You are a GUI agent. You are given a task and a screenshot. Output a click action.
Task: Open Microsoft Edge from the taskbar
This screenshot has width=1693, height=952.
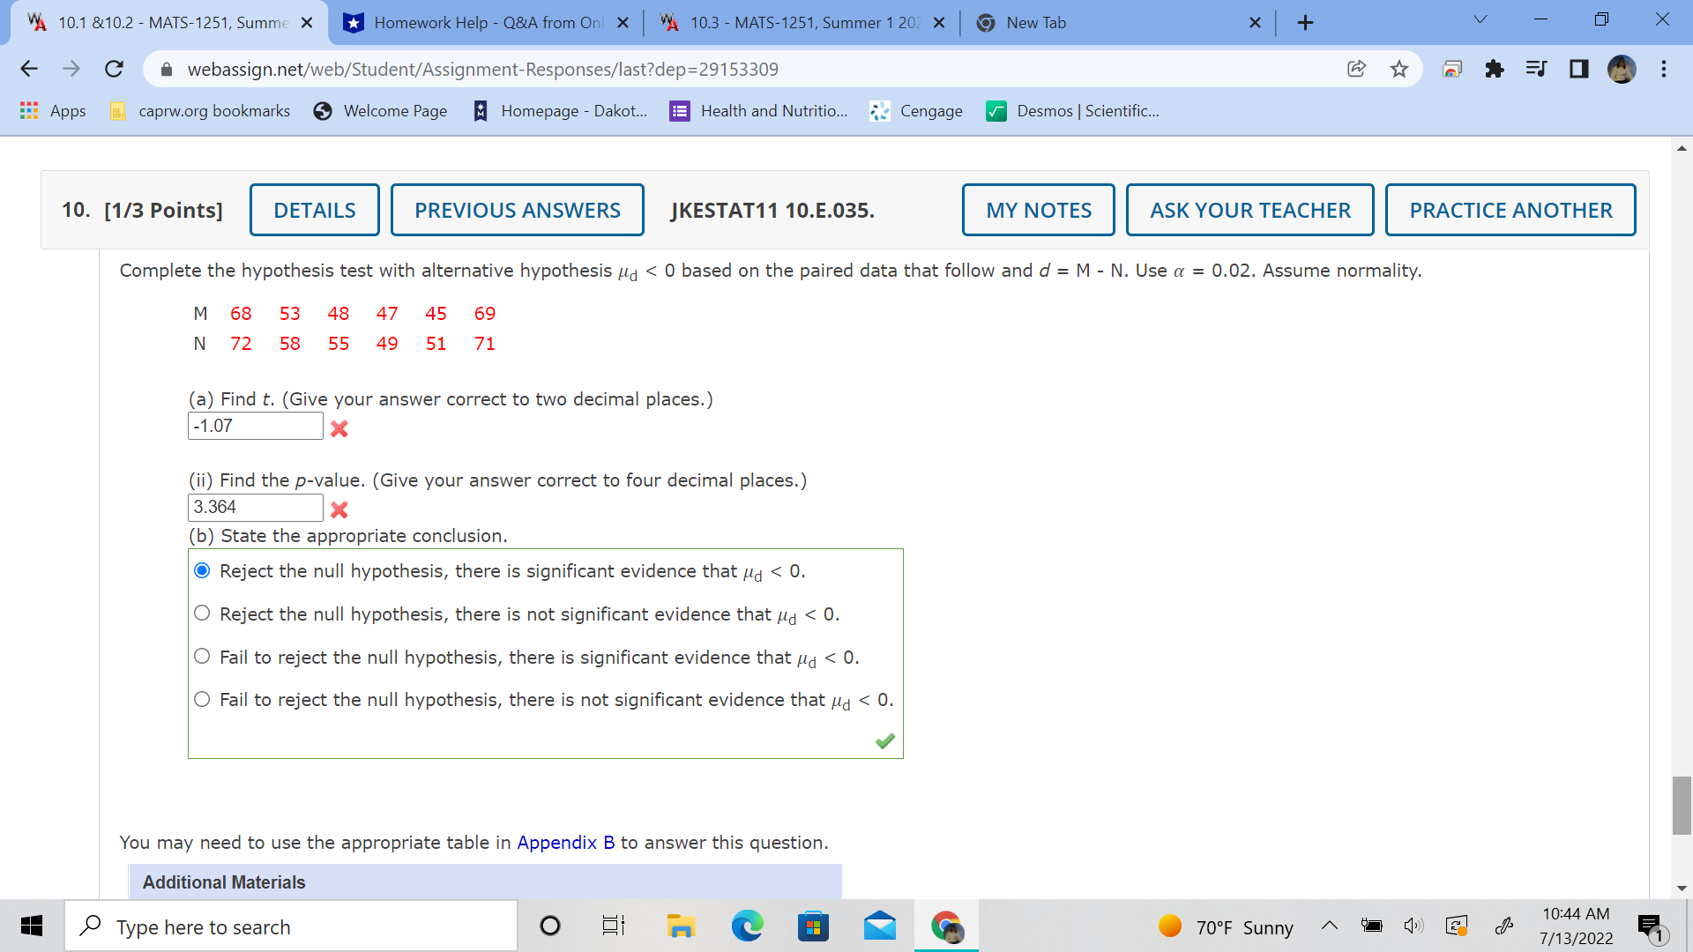click(747, 926)
